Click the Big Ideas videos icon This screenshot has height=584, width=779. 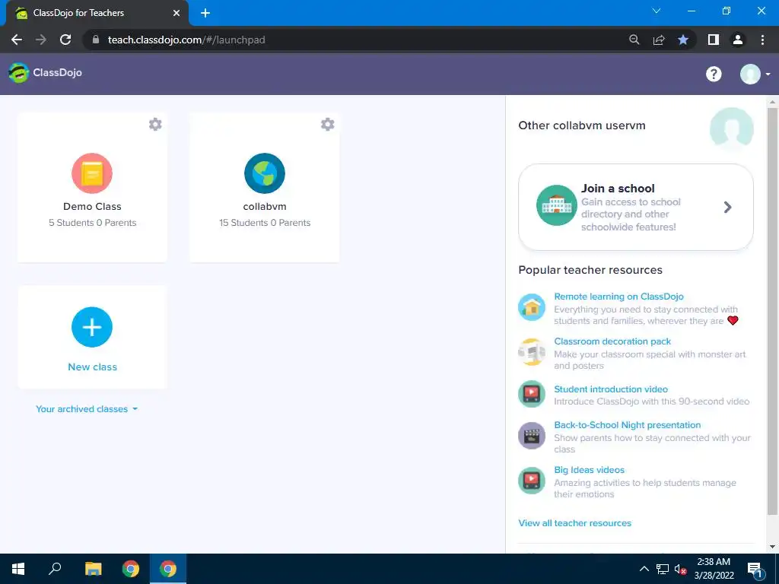pos(532,481)
